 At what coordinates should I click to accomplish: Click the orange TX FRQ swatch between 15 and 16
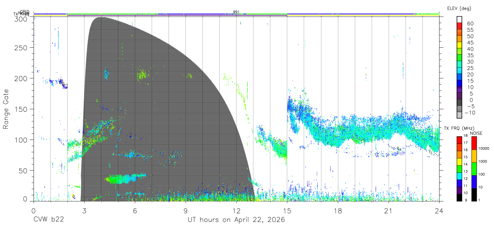(x=459, y=154)
